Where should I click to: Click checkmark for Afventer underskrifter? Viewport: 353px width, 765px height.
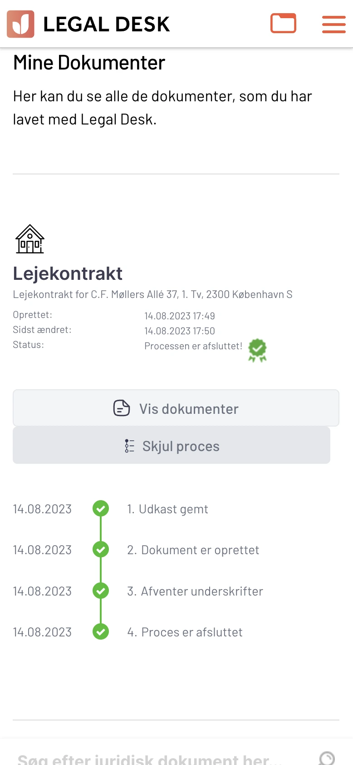[x=101, y=591]
